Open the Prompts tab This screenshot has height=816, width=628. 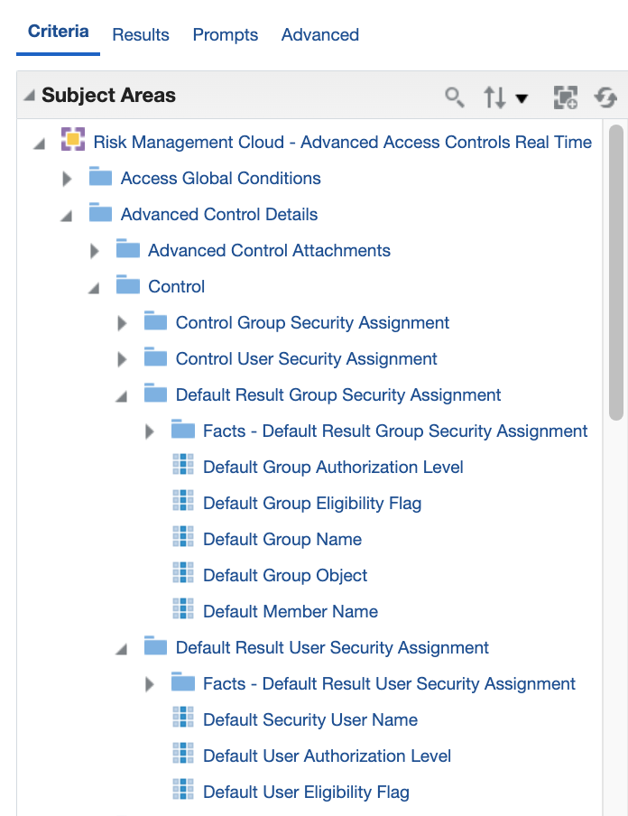tap(226, 35)
